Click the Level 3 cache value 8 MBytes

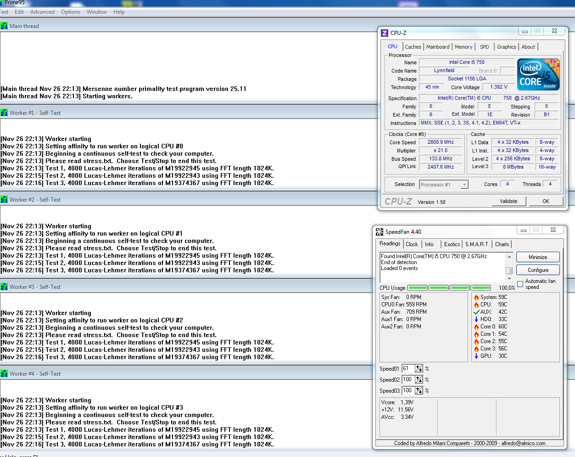513,167
